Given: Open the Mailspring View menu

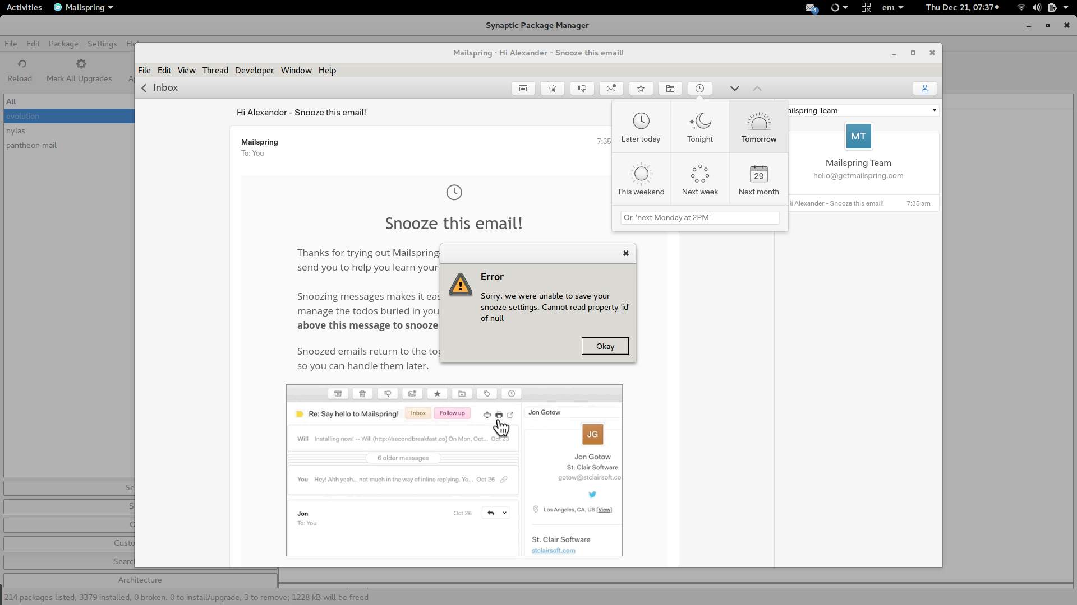Looking at the screenshot, I should tap(187, 71).
